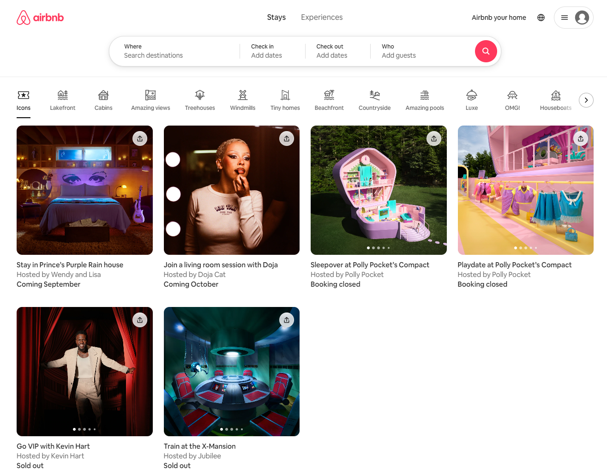Open the Doja Cat photo thumbnail

pos(232,190)
